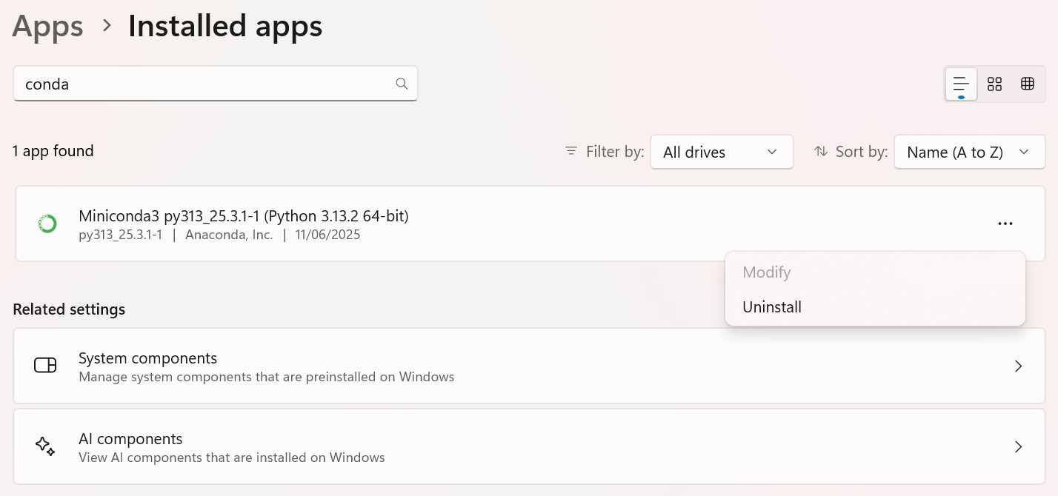Click the sort arrows icon
This screenshot has height=496, width=1058.
[821, 151]
